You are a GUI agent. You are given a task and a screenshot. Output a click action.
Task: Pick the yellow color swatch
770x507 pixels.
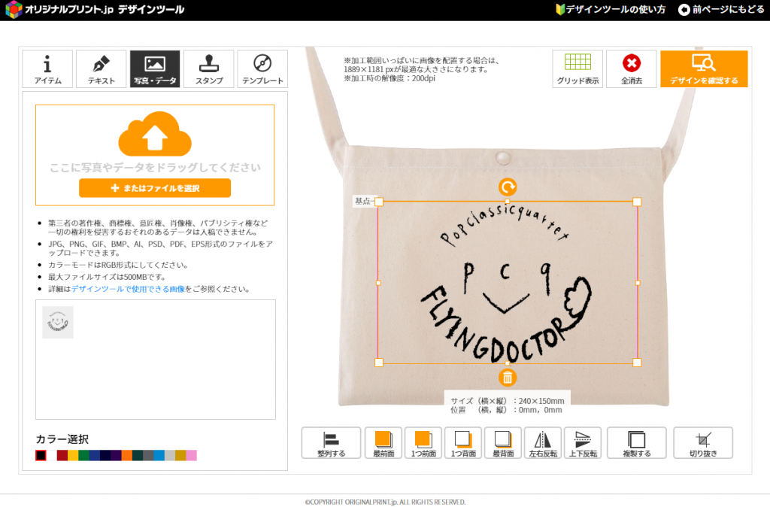tap(73, 455)
